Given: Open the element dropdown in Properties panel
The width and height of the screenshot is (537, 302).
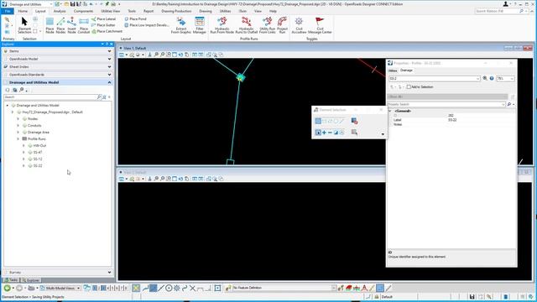Looking at the screenshot, I should coord(478,78).
